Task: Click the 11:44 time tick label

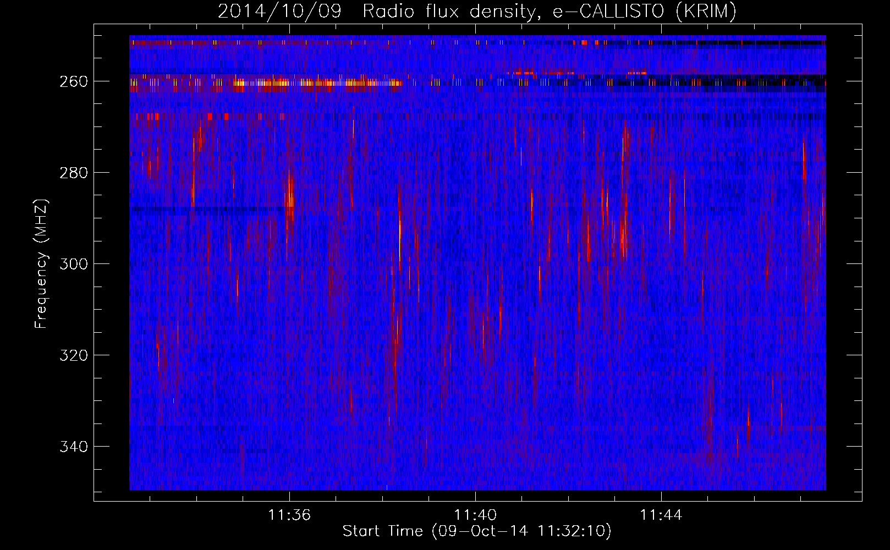Action: tap(661, 515)
